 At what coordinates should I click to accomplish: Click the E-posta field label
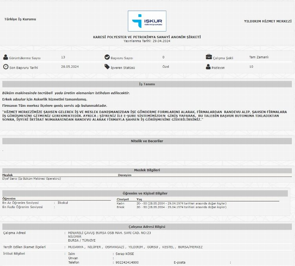click(x=179, y=262)
